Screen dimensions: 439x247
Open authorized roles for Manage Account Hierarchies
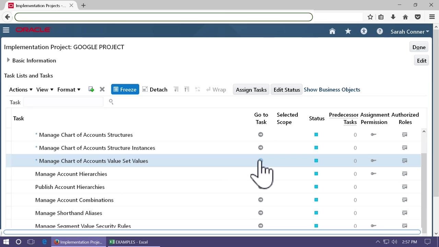[405, 174]
